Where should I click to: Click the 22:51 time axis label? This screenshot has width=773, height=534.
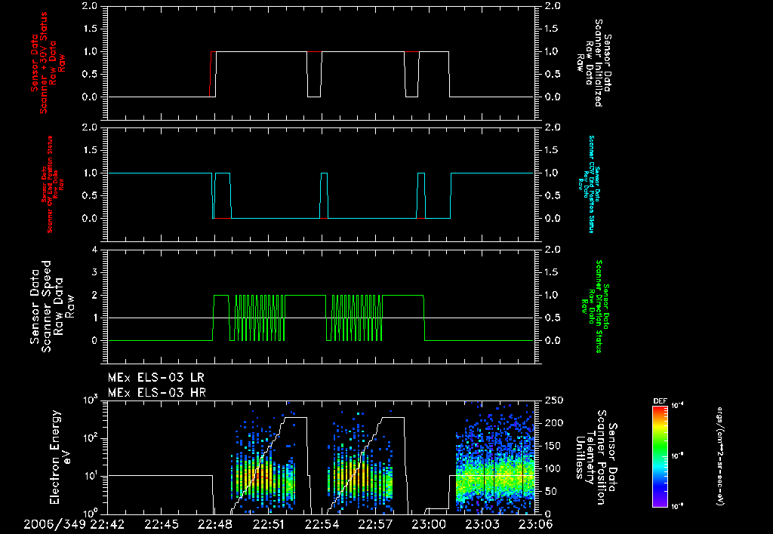point(269,524)
